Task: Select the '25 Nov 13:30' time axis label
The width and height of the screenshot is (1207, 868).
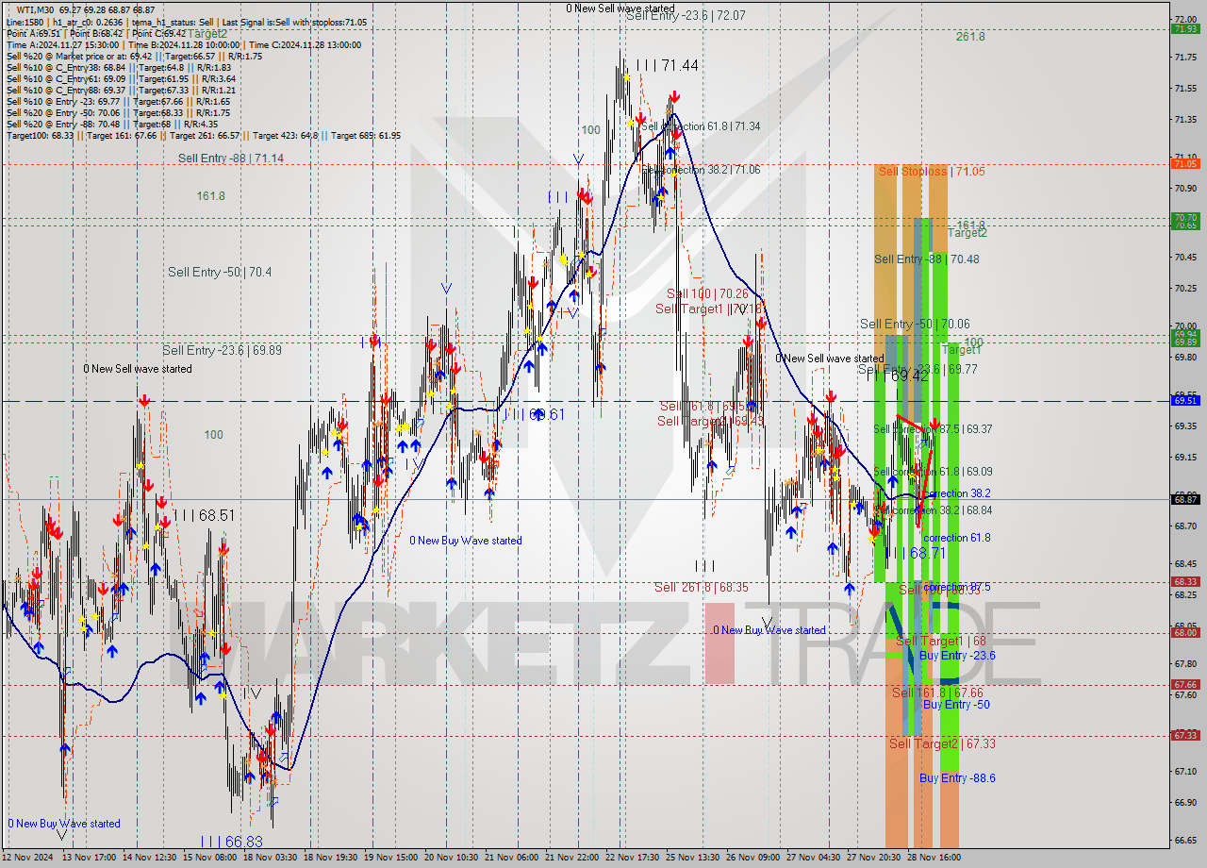Action: pos(693,858)
